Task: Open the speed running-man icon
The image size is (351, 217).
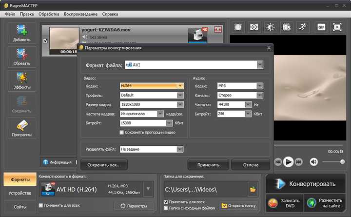Action: pos(302,27)
